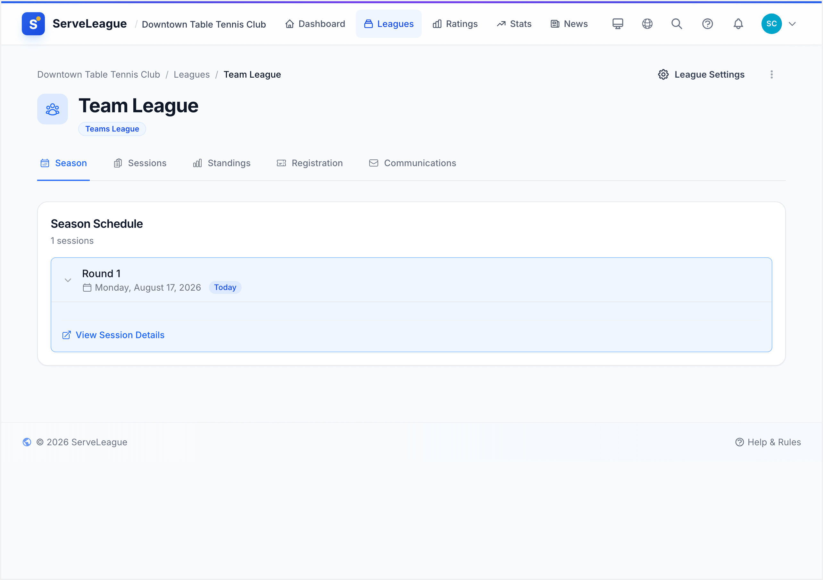Expand the user account dropdown chevron
Image resolution: width=823 pixels, height=580 pixels.
[792, 24]
